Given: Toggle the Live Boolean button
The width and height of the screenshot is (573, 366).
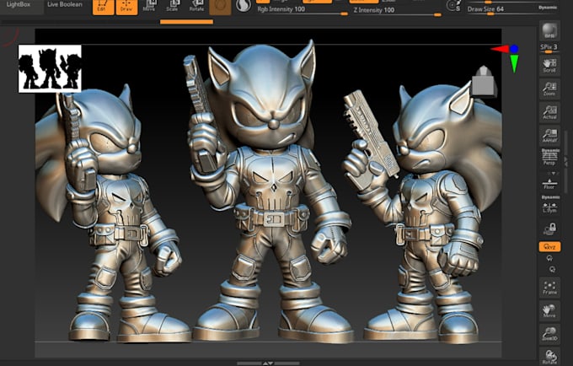Looking at the screenshot, I should [65, 5].
